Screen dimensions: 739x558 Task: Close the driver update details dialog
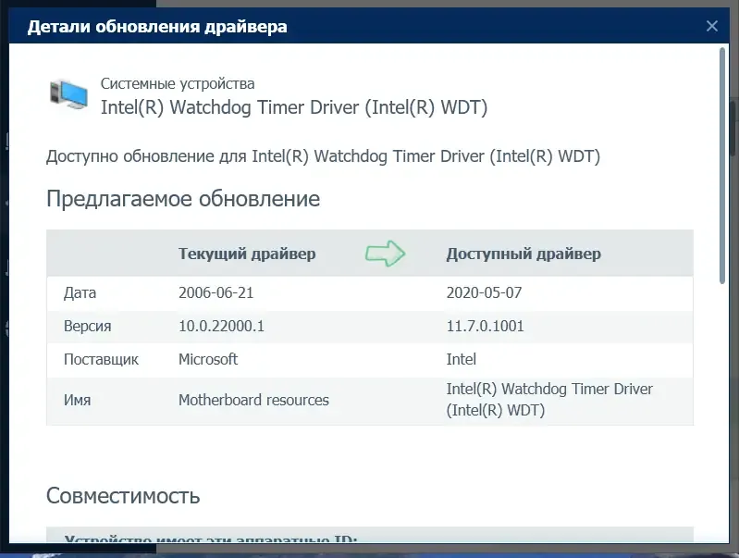click(x=711, y=26)
